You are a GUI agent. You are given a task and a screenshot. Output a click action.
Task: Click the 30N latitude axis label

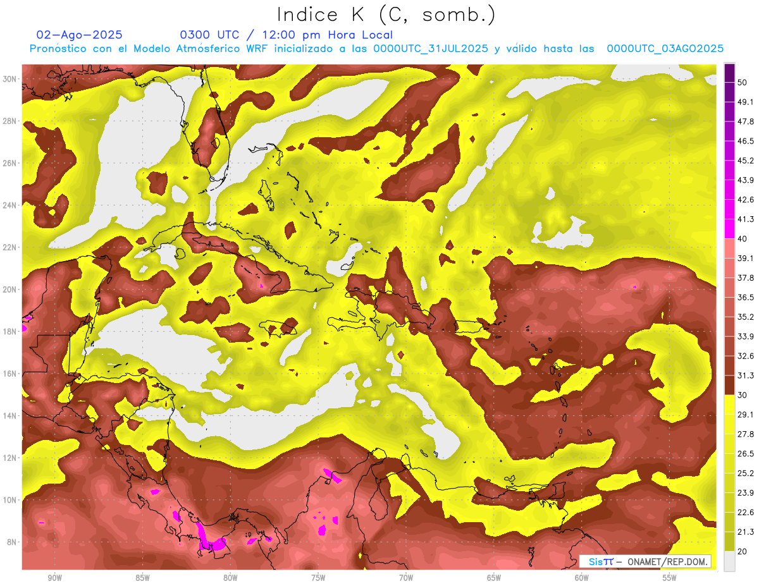tap(10, 79)
